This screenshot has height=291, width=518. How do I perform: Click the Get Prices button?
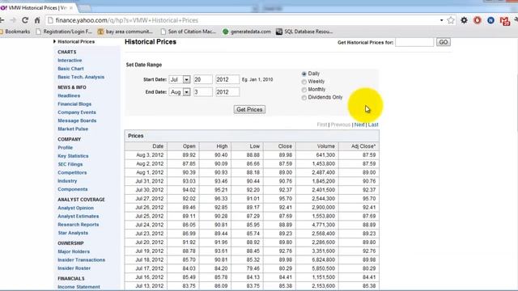[x=249, y=110]
